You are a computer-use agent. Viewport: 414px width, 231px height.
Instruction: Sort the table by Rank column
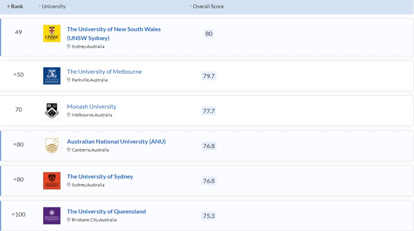[x=15, y=7]
